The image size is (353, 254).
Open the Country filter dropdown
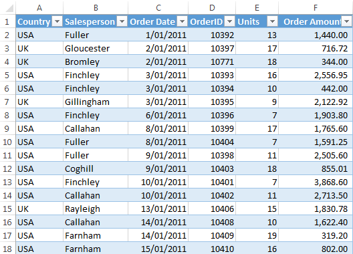click(x=57, y=21)
